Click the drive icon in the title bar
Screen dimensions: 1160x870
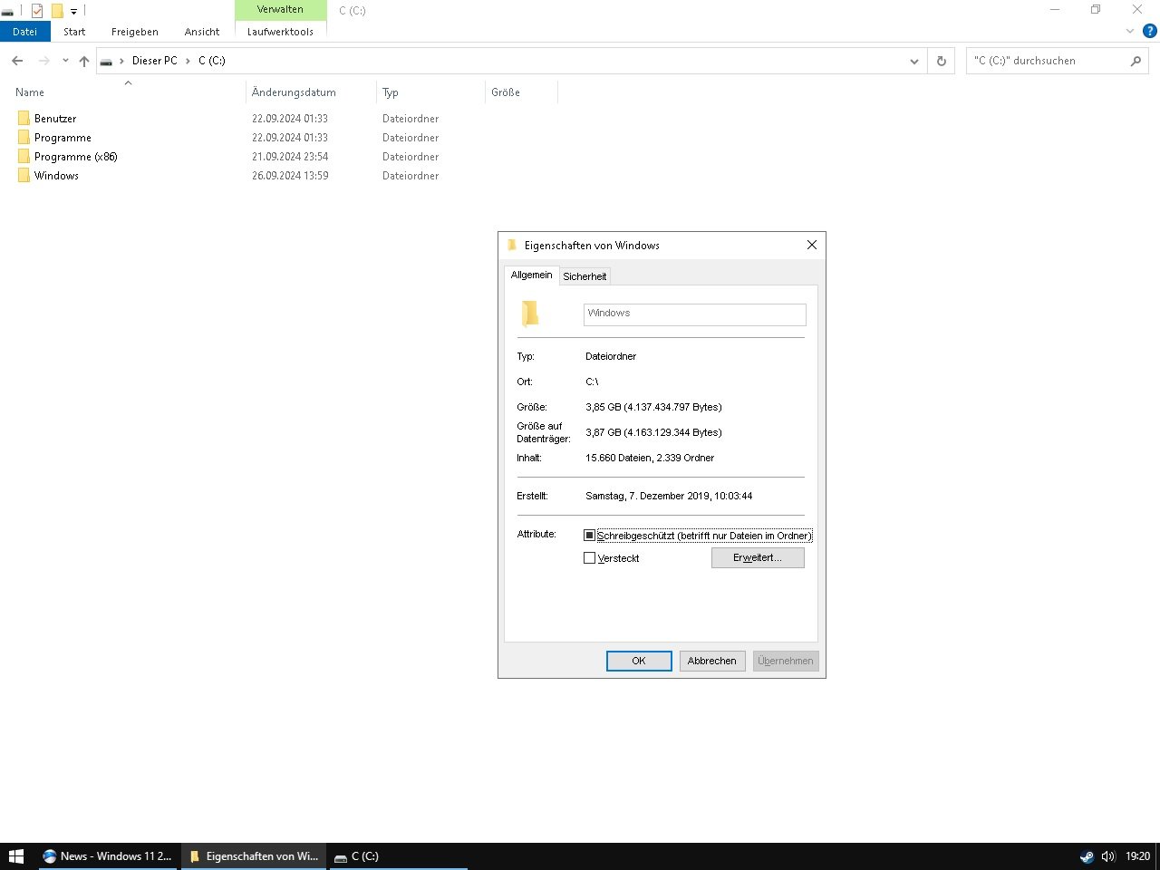pos(7,12)
